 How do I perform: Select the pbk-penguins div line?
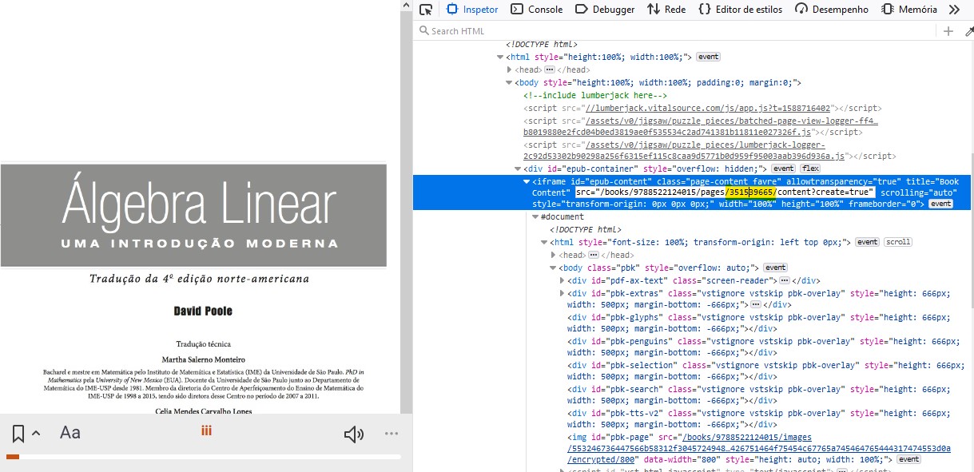763,347
